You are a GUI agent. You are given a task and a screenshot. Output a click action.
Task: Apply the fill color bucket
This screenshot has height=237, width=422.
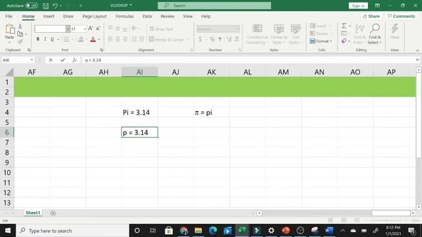point(80,39)
